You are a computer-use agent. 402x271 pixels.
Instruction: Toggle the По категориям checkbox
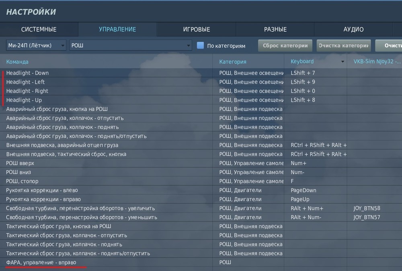[x=200, y=45]
